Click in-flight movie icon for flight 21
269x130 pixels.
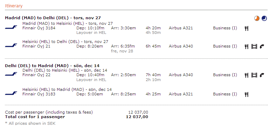[254, 46]
